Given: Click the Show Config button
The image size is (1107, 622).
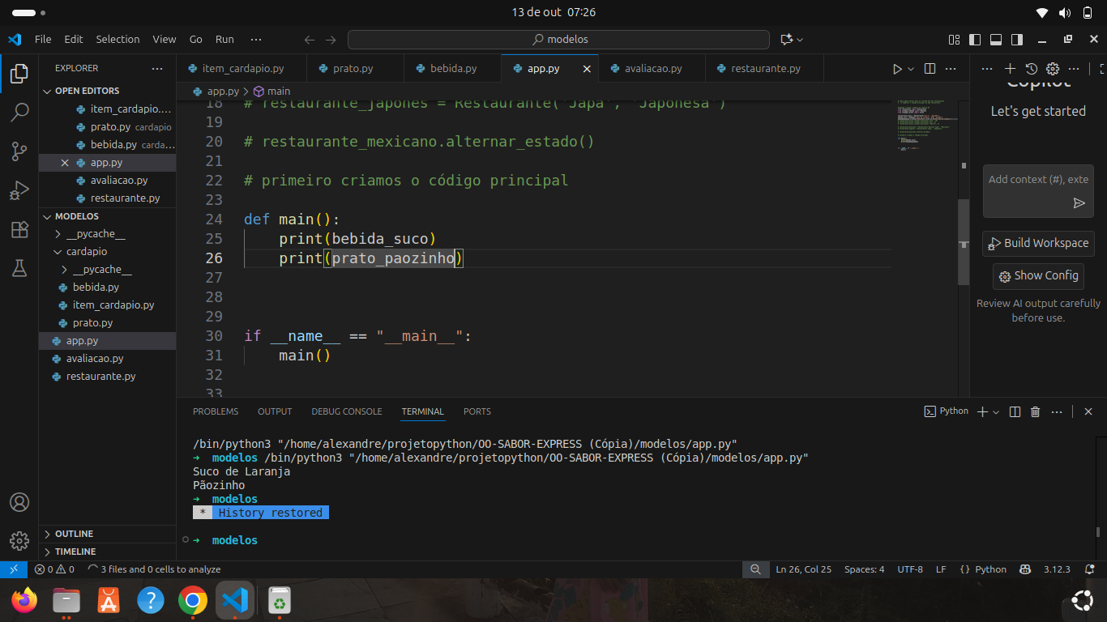Looking at the screenshot, I should pyautogui.click(x=1037, y=276).
